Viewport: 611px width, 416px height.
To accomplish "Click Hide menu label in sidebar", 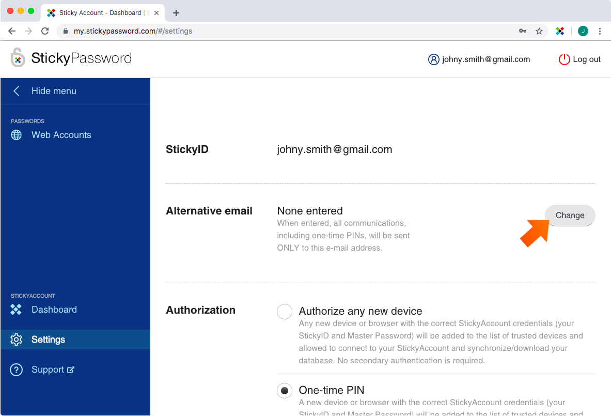I will coord(54,91).
